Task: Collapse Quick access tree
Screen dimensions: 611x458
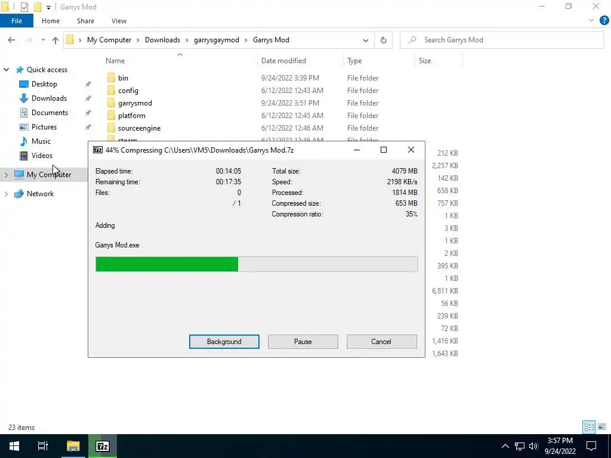Action: [6, 70]
